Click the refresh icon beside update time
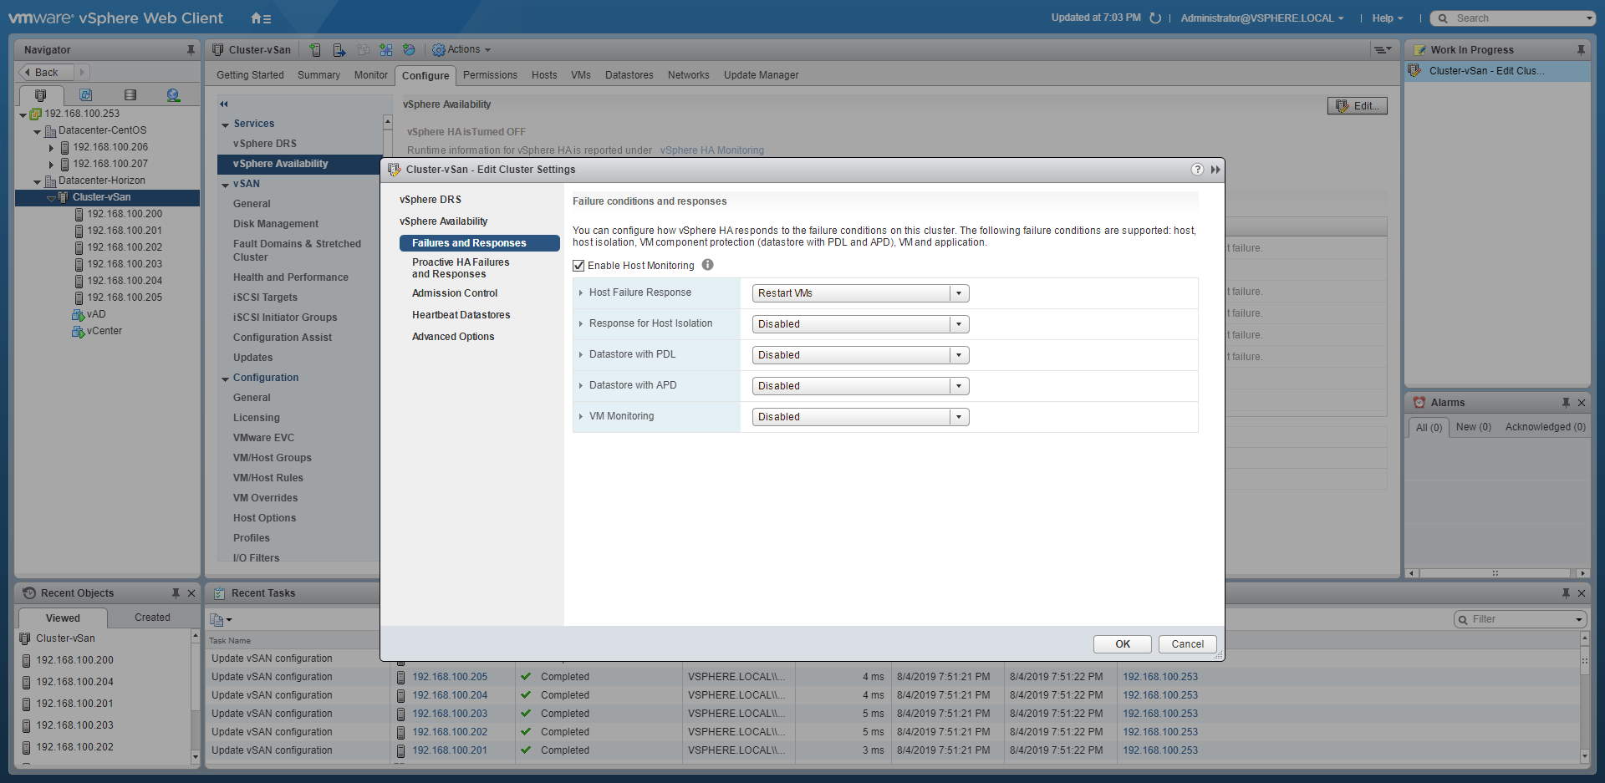The width and height of the screenshot is (1605, 783). pyautogui.click(x=1155, y=18)
